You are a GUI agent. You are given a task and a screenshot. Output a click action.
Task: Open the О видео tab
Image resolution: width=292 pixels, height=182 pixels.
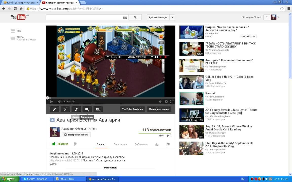(x=101, y=144)
